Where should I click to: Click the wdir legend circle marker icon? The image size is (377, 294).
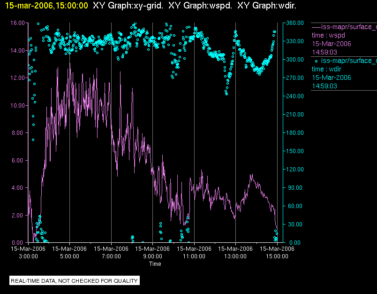coord(316,61)
